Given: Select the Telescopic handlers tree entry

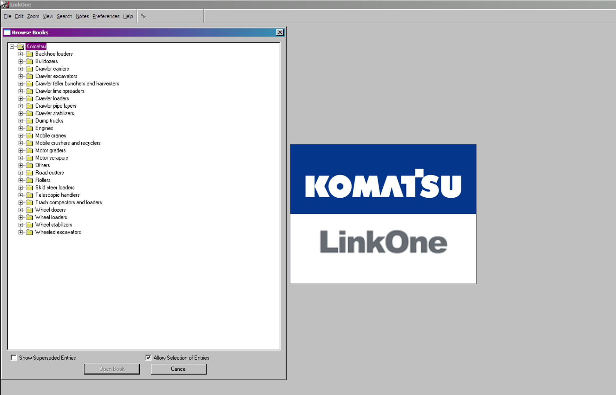Looking at the screenshot, I should 57,195.
